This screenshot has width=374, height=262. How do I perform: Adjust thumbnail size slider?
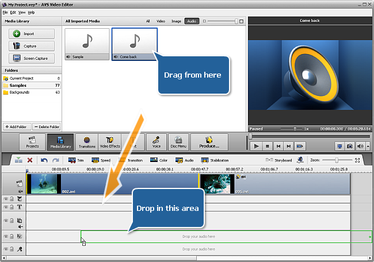(x=236, y=21)
